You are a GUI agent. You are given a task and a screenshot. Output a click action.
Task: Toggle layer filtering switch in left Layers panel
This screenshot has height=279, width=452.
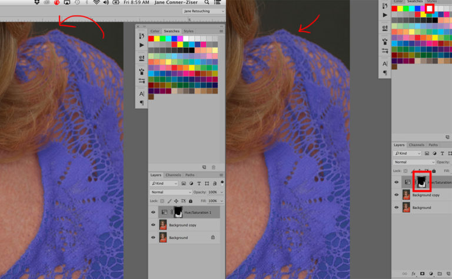[x=222, y=183]
